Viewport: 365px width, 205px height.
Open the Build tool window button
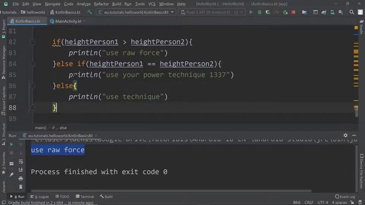pyautogui.click(x=106, y=196)
